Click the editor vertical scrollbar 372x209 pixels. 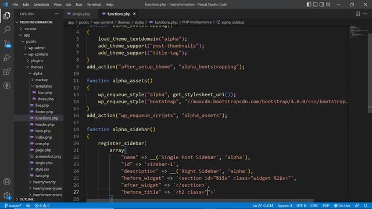(x=370, y=73)
